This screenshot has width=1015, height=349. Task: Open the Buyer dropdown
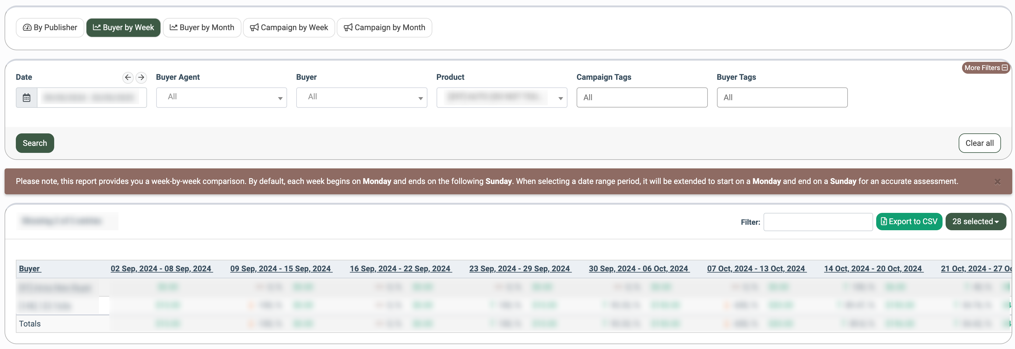361,97
